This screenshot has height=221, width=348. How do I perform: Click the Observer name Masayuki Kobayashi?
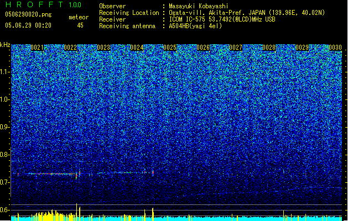click(x=199, y=6)
